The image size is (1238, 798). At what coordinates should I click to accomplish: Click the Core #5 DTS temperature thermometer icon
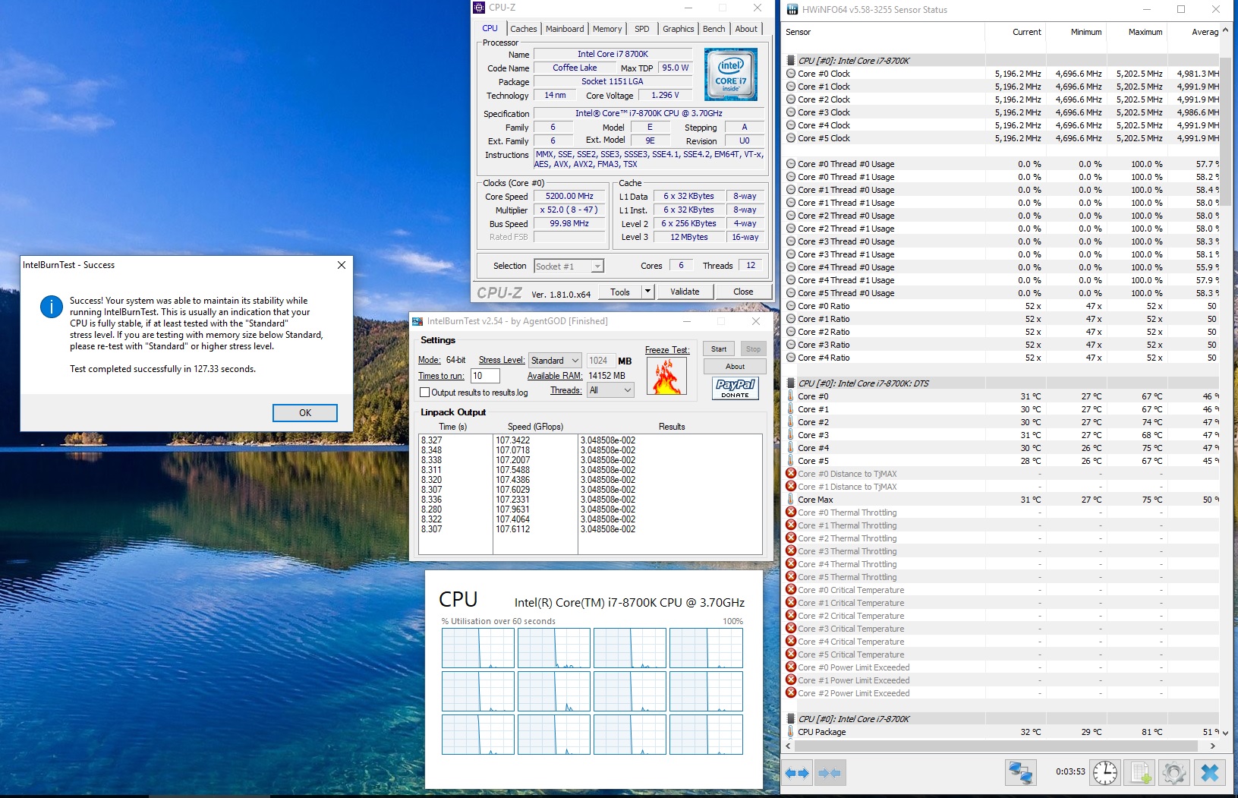click(791, 461)
